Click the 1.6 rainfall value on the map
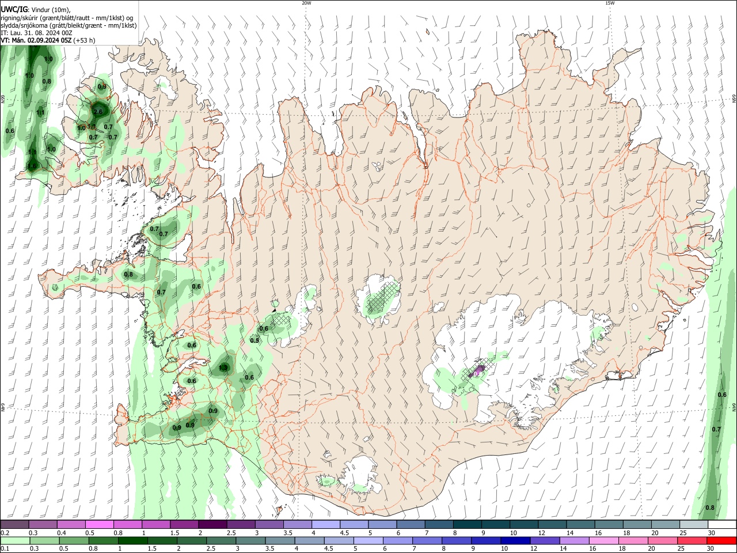The width and height of the screenshot is (737, 553). point(32,166)
